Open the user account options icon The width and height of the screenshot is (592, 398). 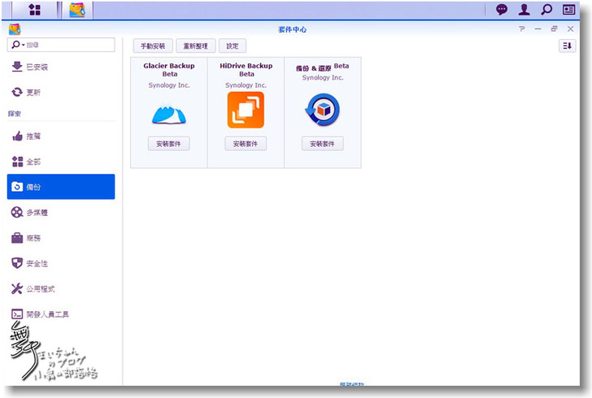(525, 10)
